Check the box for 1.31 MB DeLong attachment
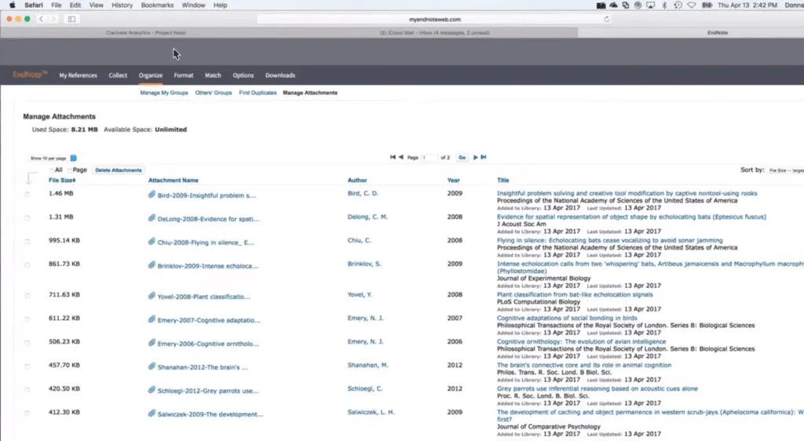The width and height of the screenshot is (804, 441). pyautogui.click(x=27, y=217)
